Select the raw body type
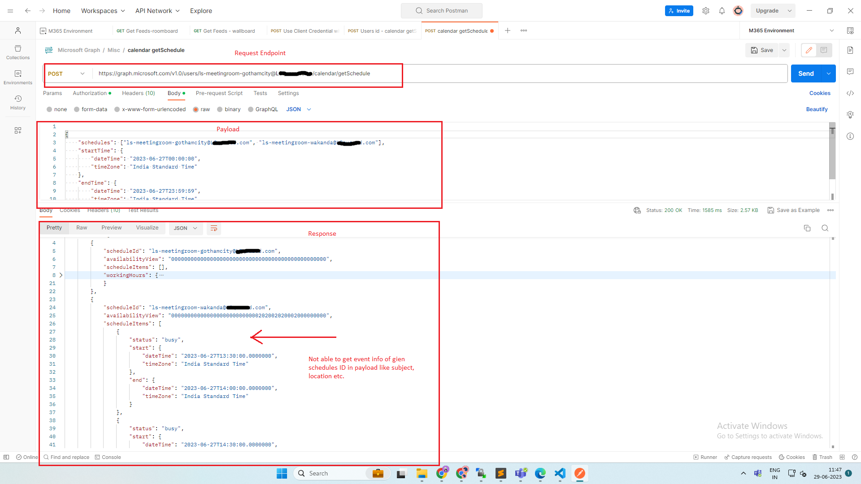The width and height of the screenshot is (861, 484). 201,109
